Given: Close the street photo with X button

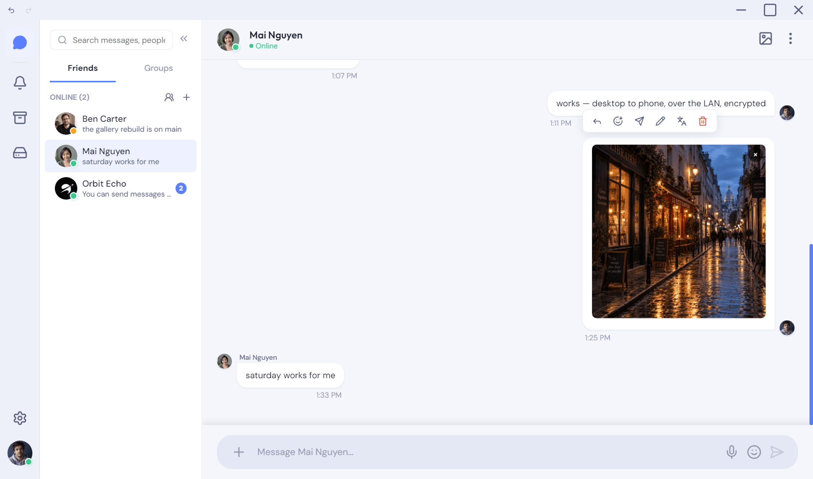Looking at the screenshot, I should click(x=755, y=155).
